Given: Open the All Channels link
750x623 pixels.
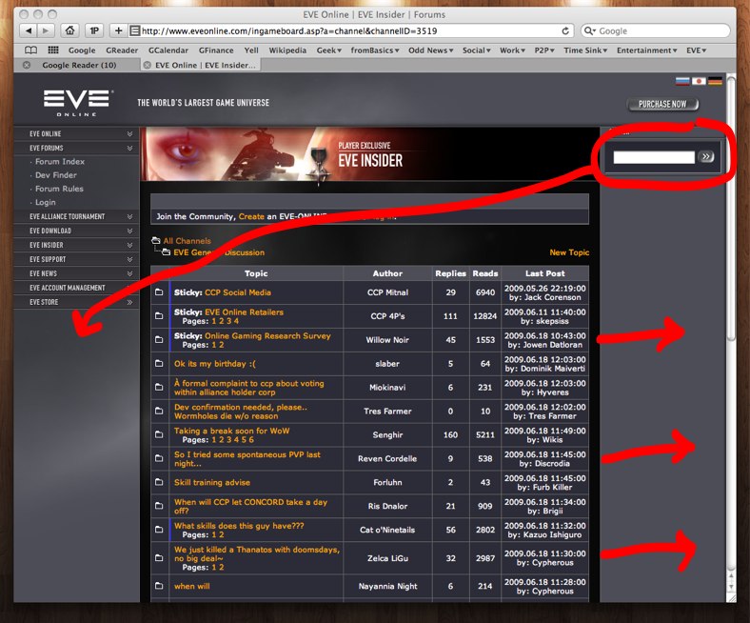Looking at the screenshot, I should point(187,241).
